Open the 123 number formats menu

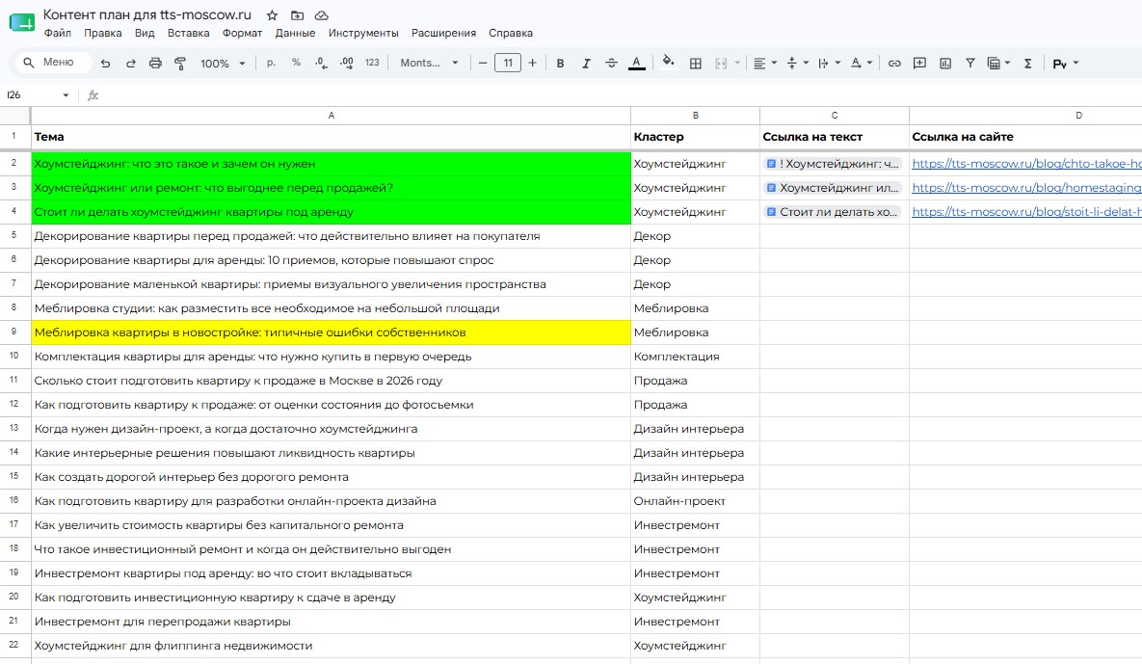pyautogui.click(x=372, y=64)
